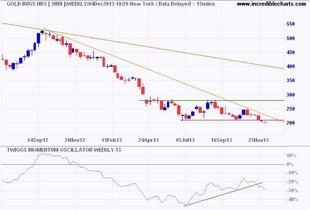Click the green trendline on the oscillator
The image size is (310, 210).
coord(223,194)
